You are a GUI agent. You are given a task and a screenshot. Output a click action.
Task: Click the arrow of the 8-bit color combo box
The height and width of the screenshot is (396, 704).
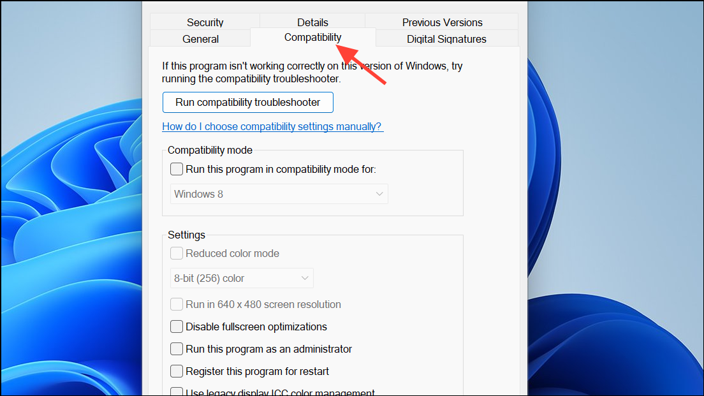pyautogui.click(x=305, y=279)
